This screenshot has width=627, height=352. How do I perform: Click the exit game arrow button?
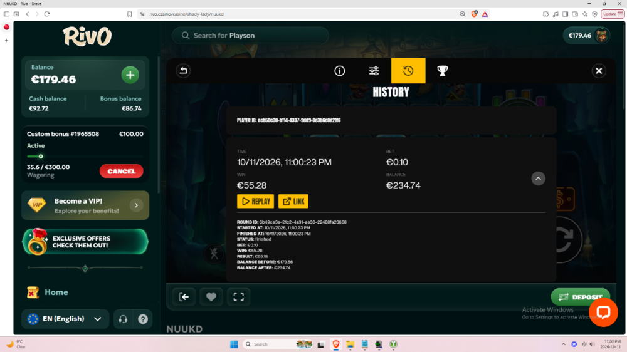184,297
